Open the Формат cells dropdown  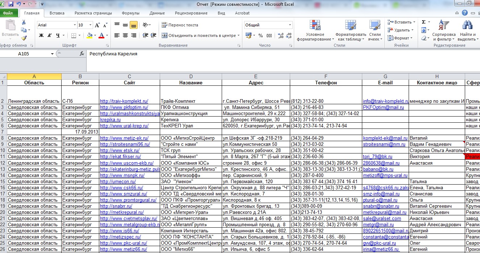400,38
